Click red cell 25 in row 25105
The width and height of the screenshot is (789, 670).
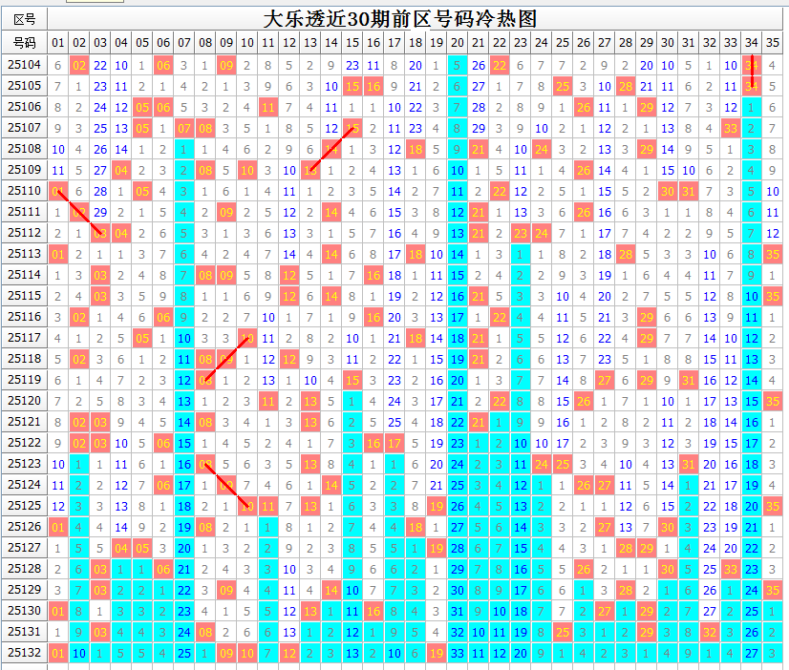tap(563, 87)
